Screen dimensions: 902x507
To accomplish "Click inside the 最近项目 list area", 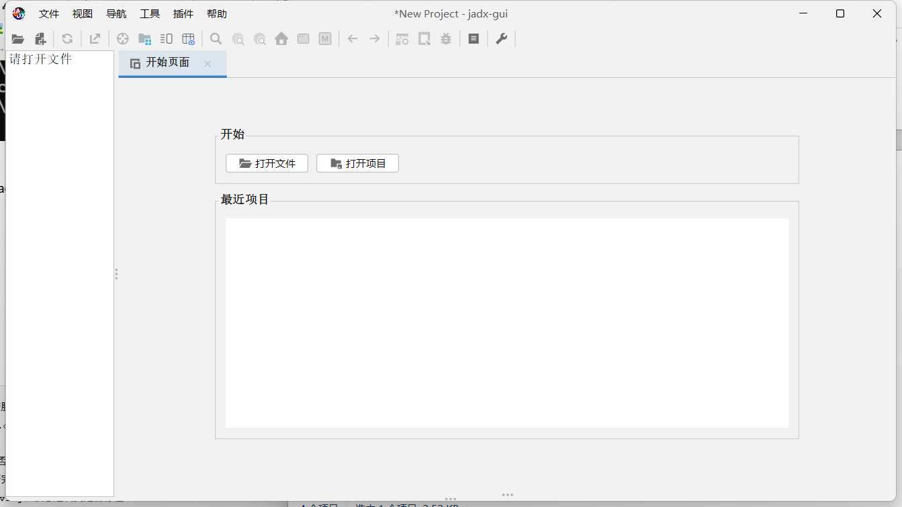I will pos(507,322).
